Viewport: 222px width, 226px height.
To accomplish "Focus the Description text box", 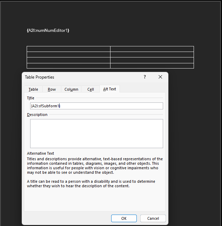I will click(x=96, y=134).
